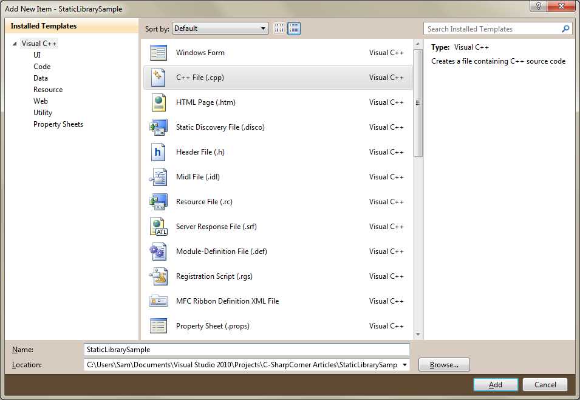The height and width of the screenshot is (400, 580).
Task: Click the Installed Templates header
Action: (44, 26)
